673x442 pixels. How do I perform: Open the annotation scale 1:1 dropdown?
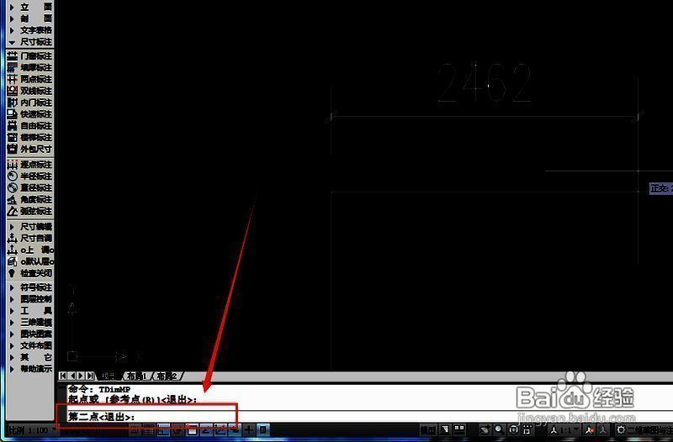[x=564, y=429]
